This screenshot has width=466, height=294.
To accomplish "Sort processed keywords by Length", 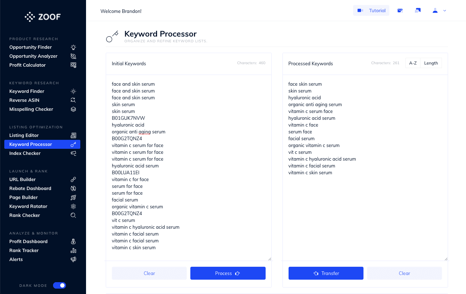I will 431,63.
